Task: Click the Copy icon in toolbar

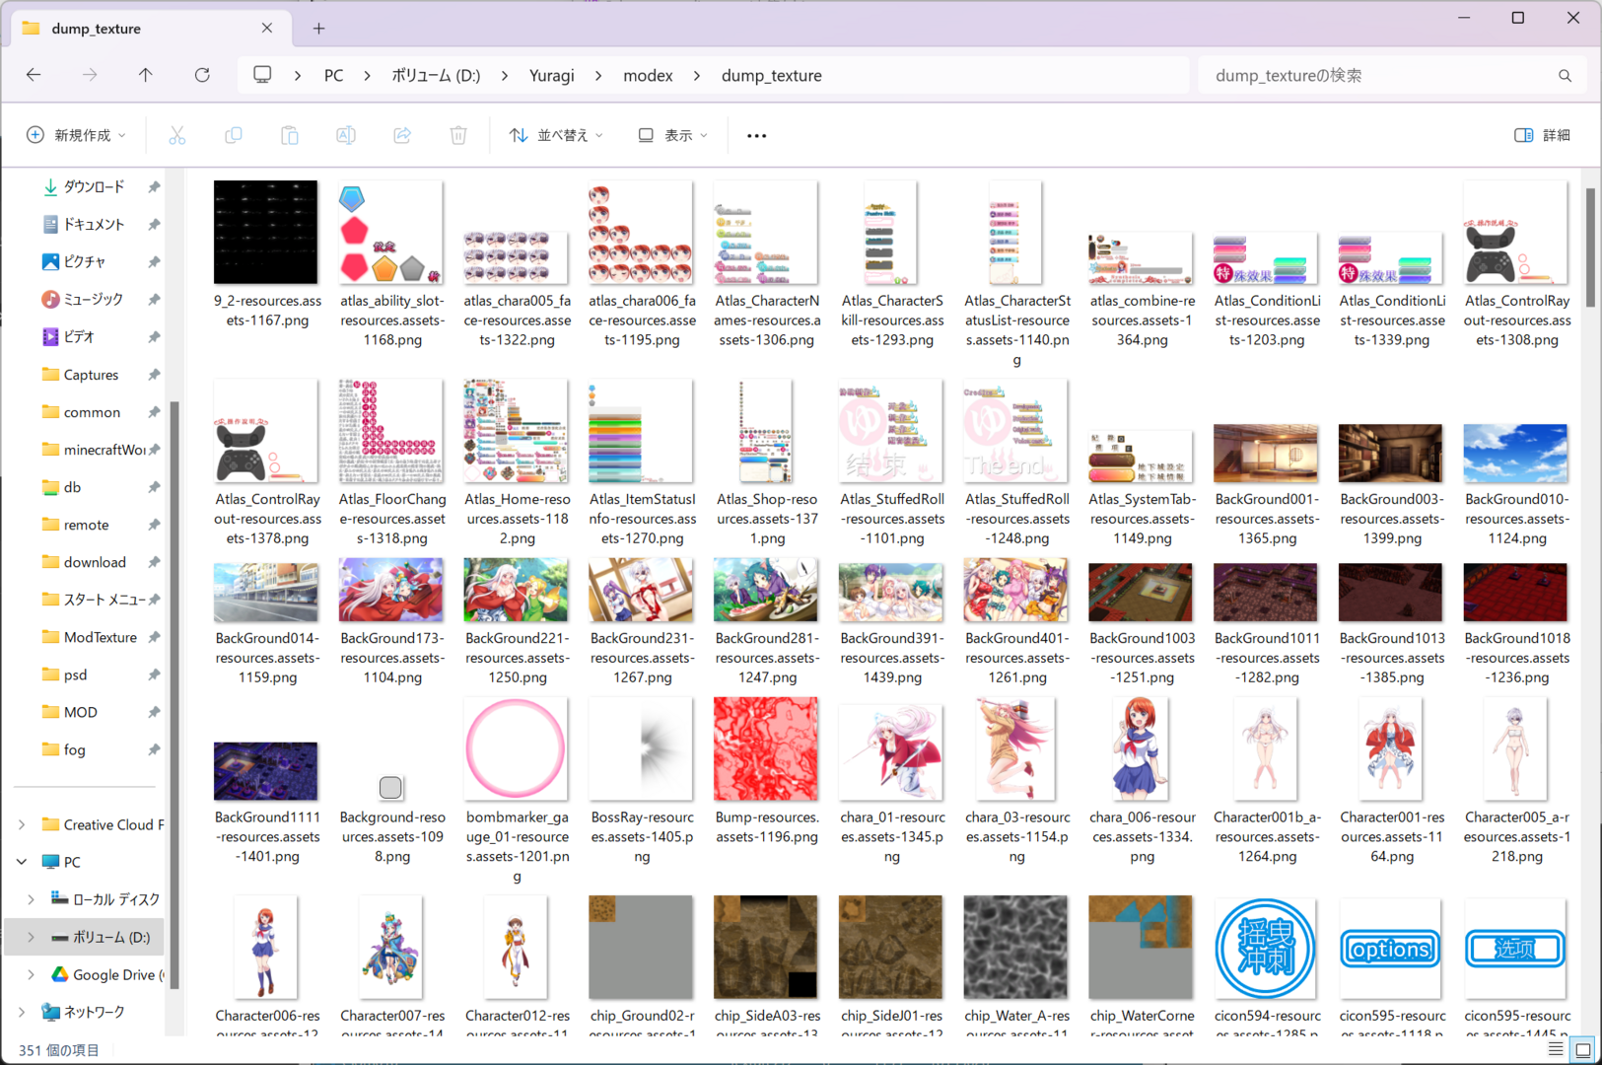Action: 234,135
